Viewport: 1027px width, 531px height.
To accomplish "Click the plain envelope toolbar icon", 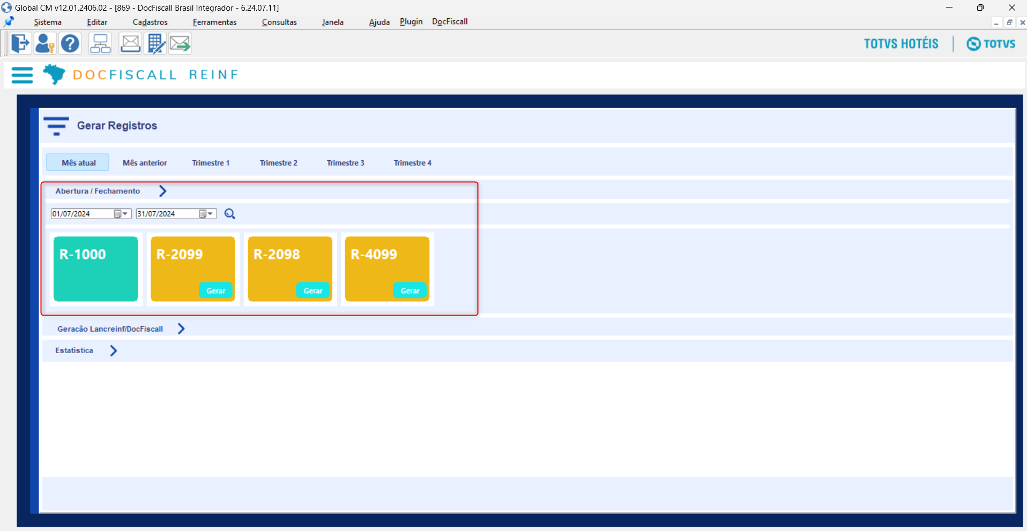I will 130,43.
